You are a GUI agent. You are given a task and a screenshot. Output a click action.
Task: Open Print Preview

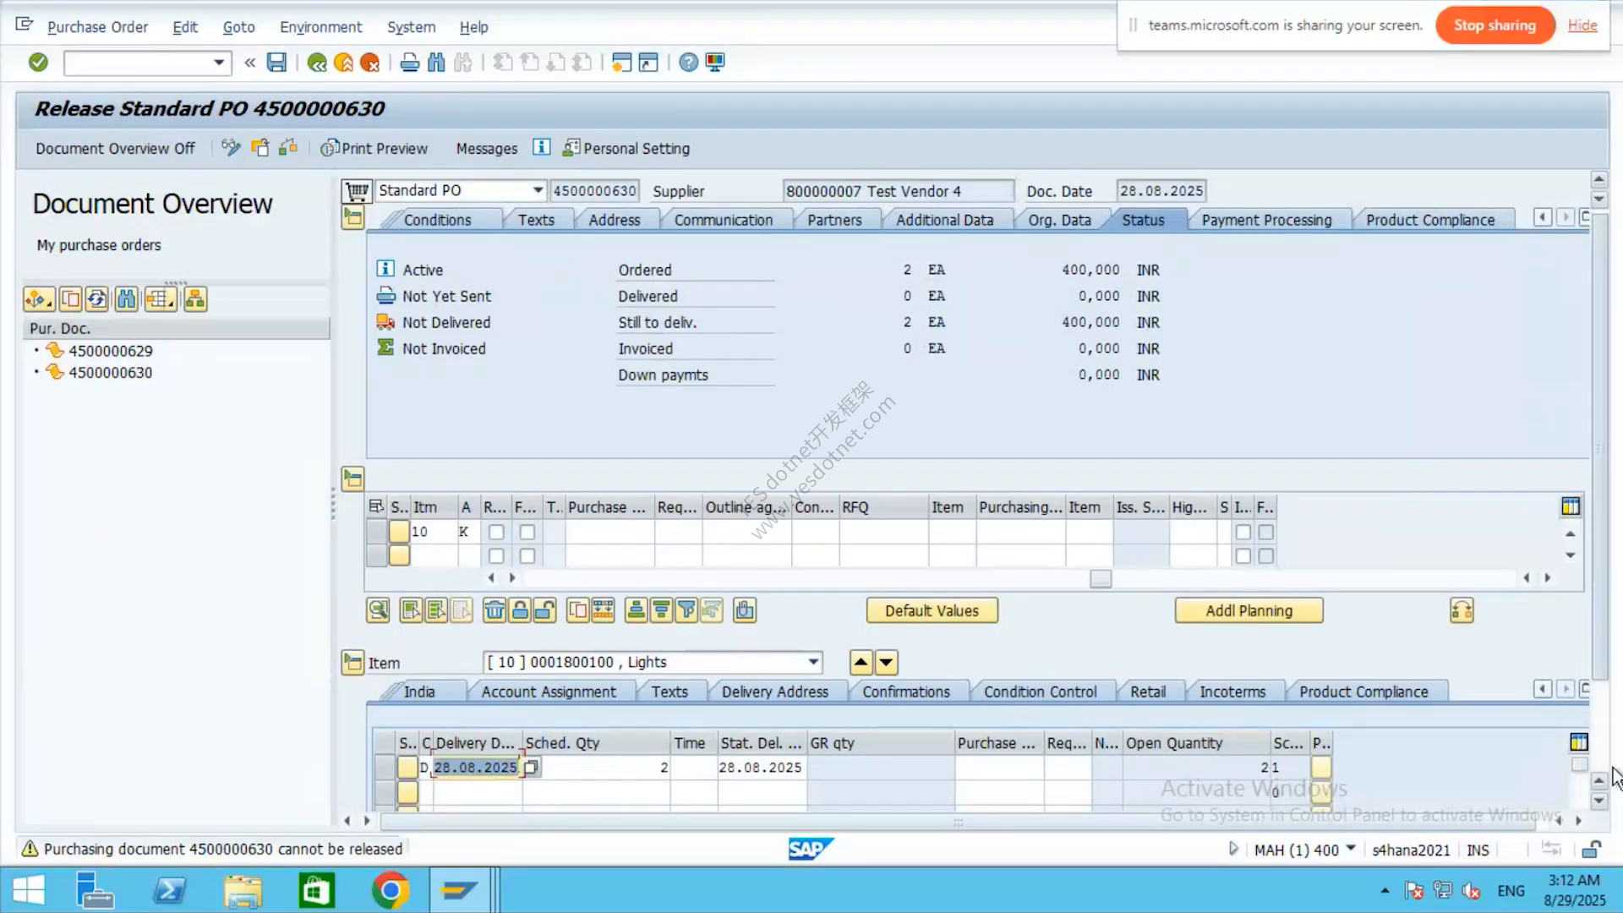click(374, 148)
